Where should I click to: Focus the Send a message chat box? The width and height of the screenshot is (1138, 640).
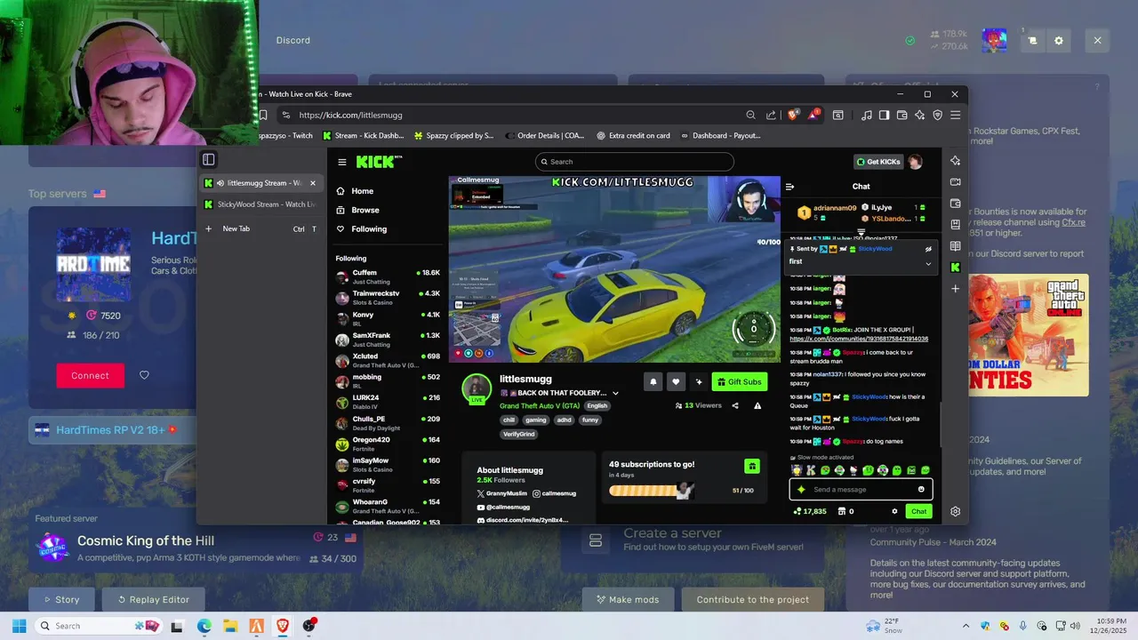point(861,489)
